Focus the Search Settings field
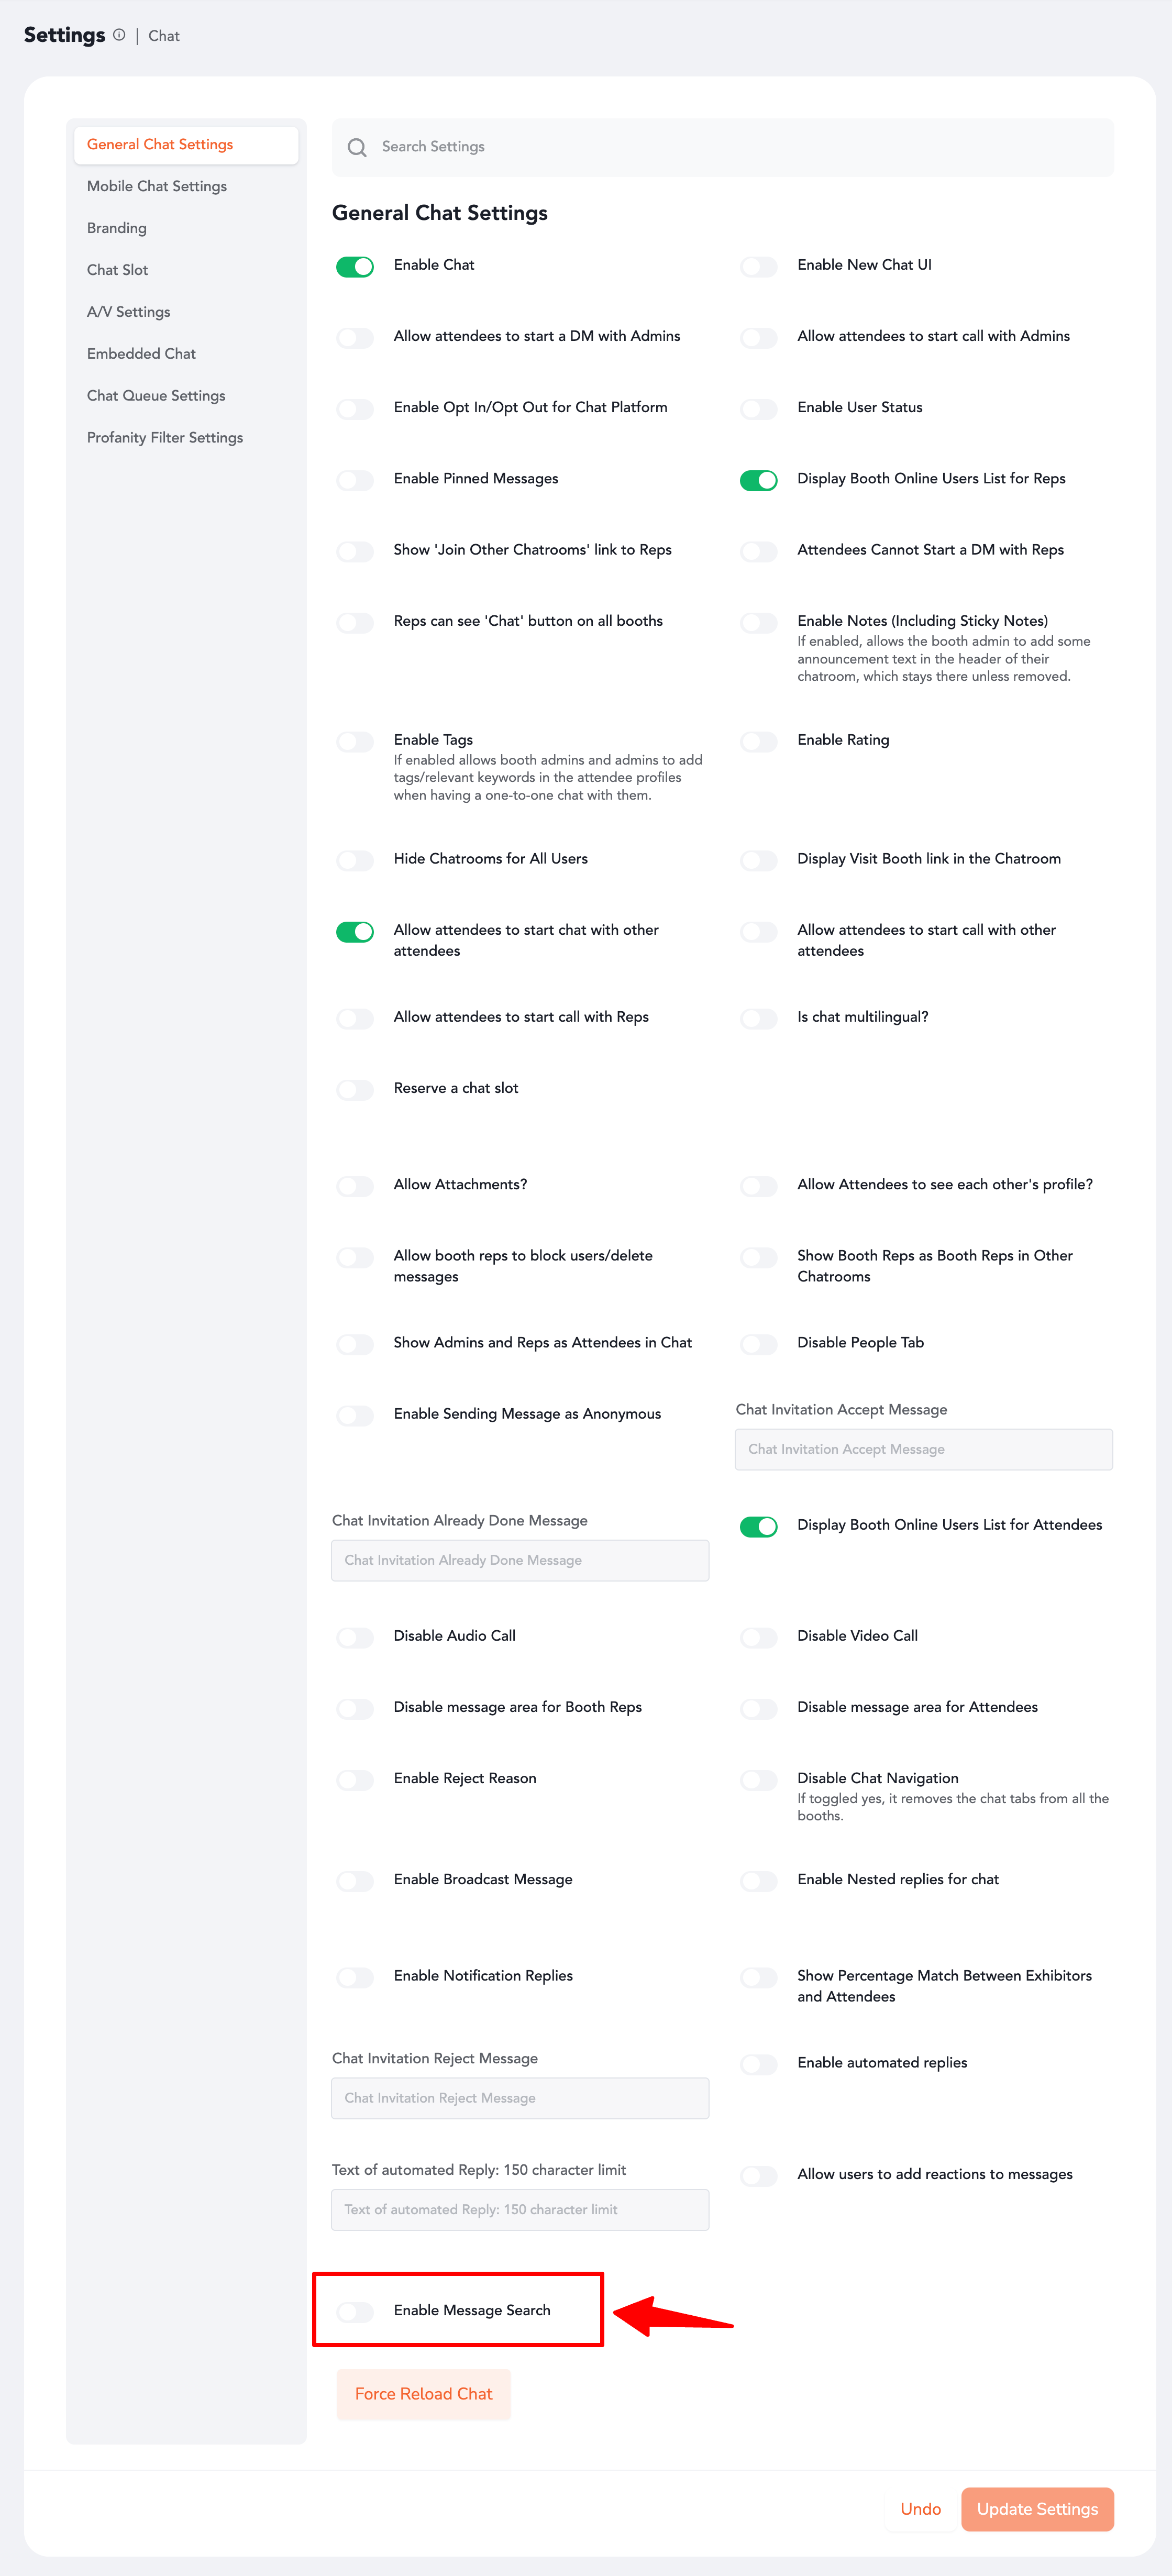This screenshot has height=2576, width=1172. coord(740,147)
